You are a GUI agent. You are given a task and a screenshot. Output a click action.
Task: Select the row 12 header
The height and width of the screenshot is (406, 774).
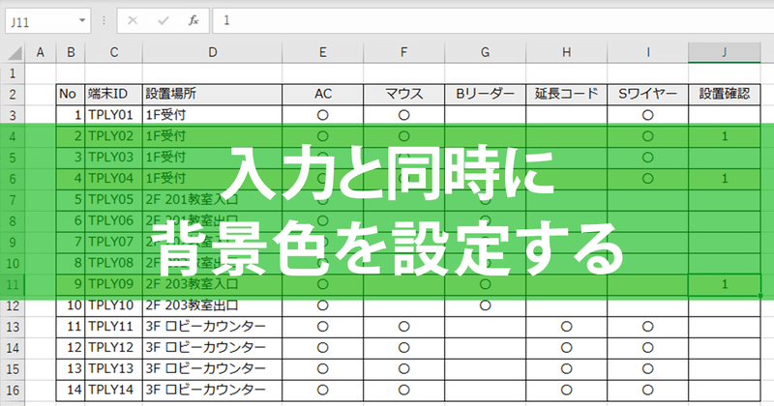point(13,305)
